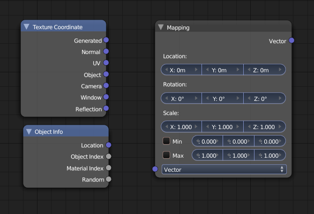Image resolution: width=314 pixels, height=214 pixels.
Task: Click the Location X field
Action: (x=181, y=70)
